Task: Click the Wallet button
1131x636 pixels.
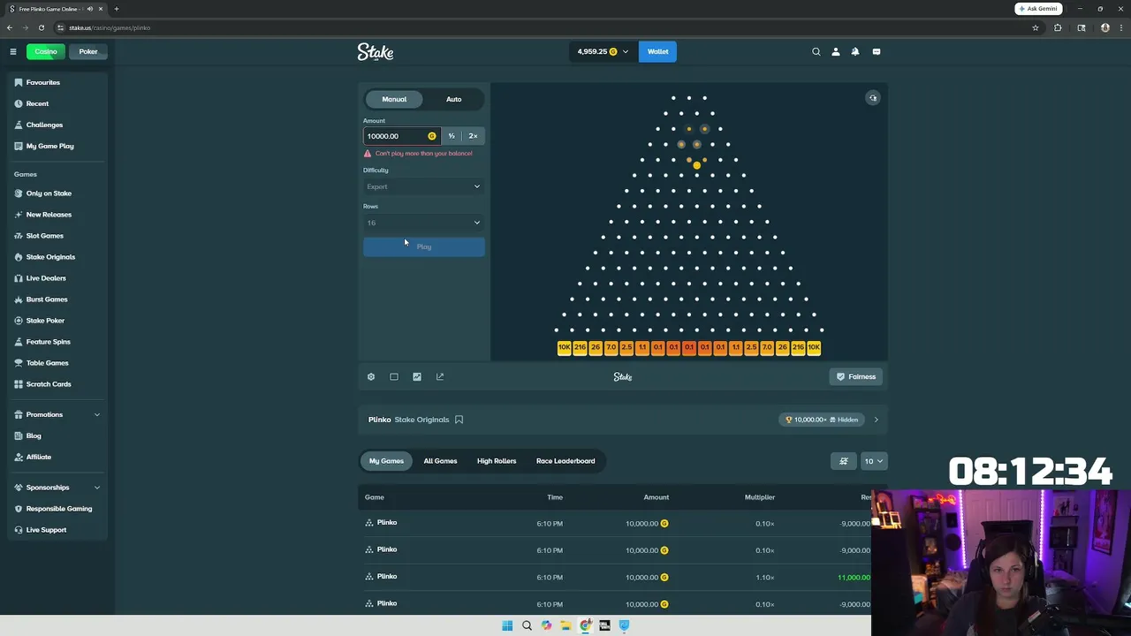Action: coord(657,51)
